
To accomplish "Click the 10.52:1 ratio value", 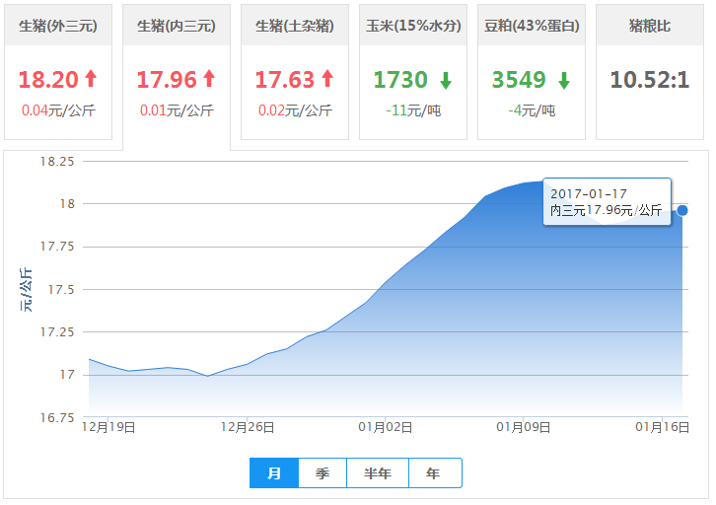I will (x=649, y=80).
